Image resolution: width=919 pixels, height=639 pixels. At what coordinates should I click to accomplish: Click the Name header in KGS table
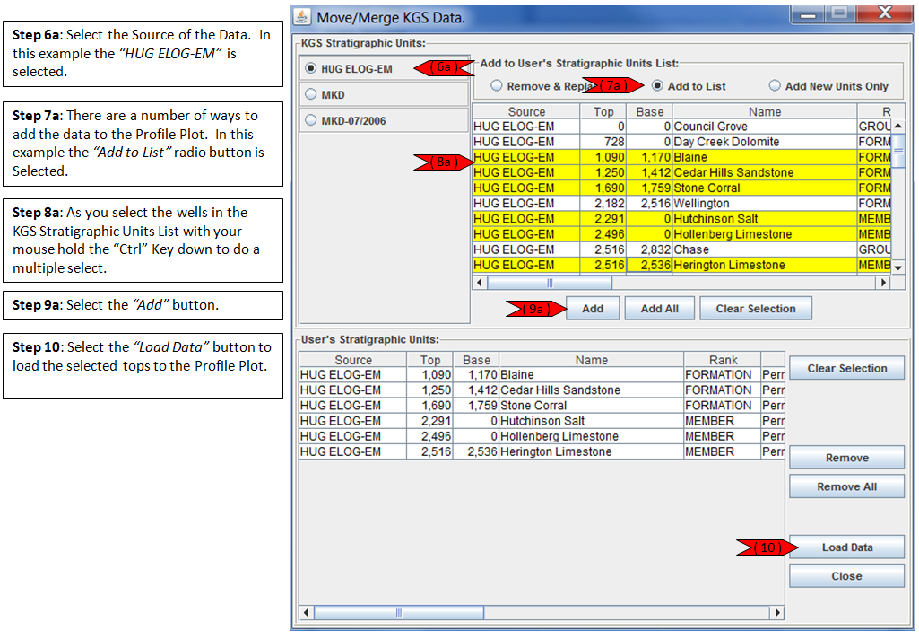click(x=764, y=111)
